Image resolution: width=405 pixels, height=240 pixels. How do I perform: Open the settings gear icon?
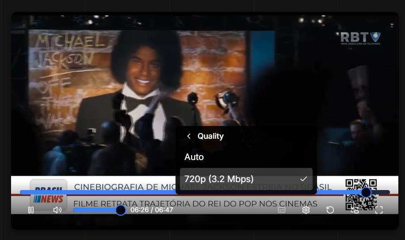(306, 210)
